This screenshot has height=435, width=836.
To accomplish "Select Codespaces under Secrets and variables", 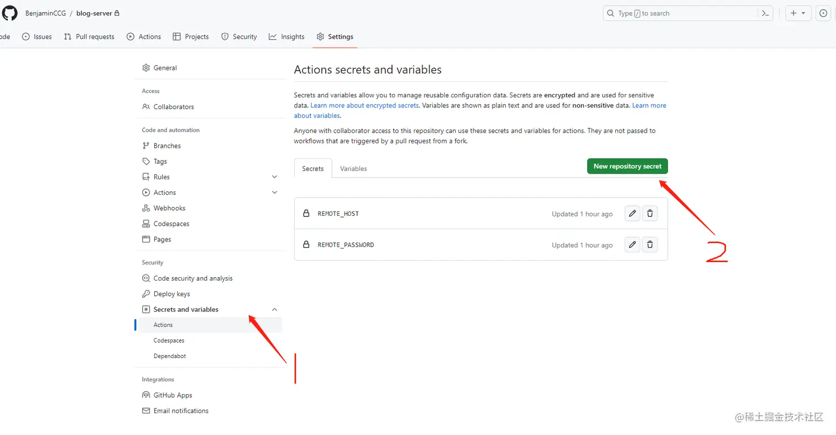I will 169,340.
